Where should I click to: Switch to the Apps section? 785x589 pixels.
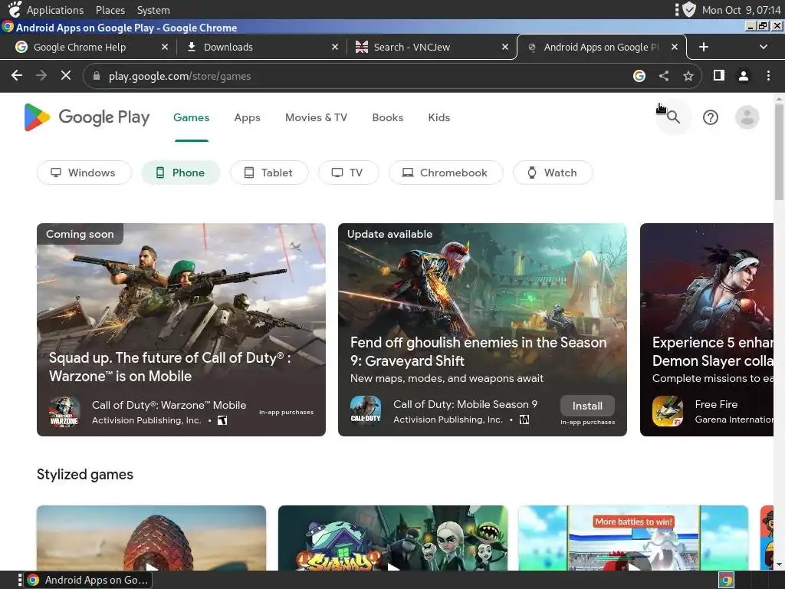[248, 117]
